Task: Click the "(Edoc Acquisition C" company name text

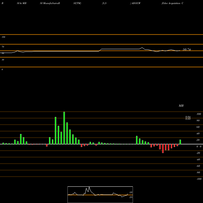Action: (x=173, y=3)
